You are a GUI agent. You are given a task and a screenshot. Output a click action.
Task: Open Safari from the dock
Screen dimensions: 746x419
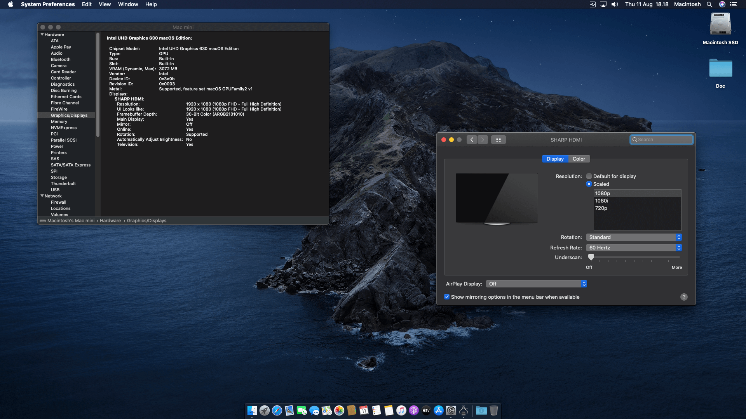pos(277,410)
